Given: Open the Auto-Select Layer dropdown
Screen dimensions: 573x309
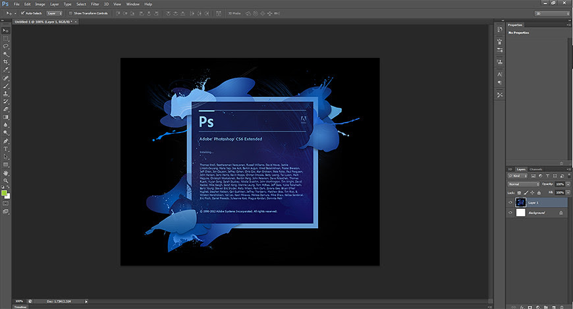Looking at the screenshot, I should point(55,13).
